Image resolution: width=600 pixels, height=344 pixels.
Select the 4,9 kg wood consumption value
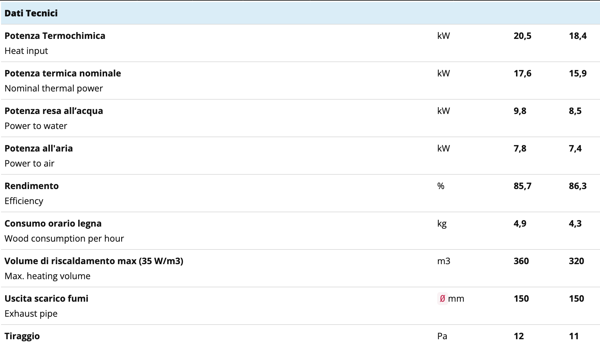pos(520,224)
